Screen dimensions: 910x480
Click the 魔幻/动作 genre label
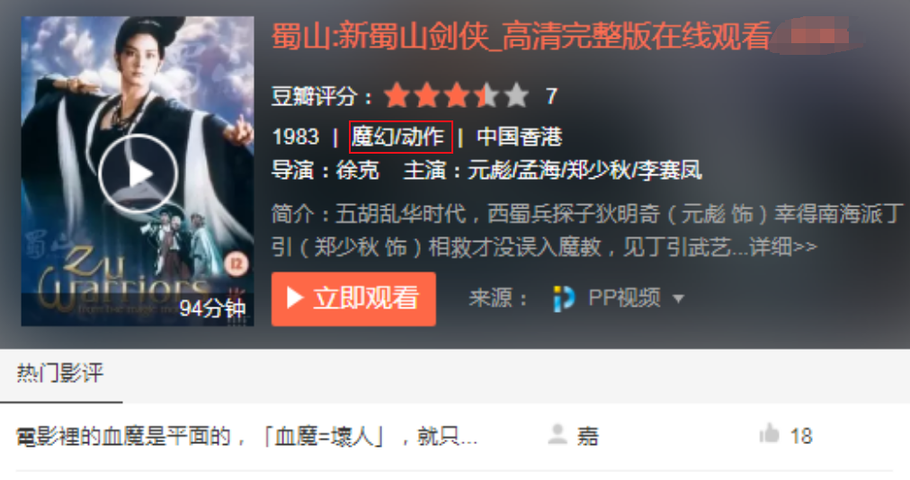click(x=399, y=137)
